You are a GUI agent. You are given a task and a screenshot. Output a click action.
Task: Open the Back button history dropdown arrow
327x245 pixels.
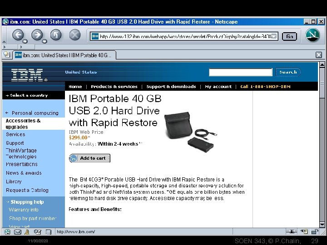coord(25,41)
